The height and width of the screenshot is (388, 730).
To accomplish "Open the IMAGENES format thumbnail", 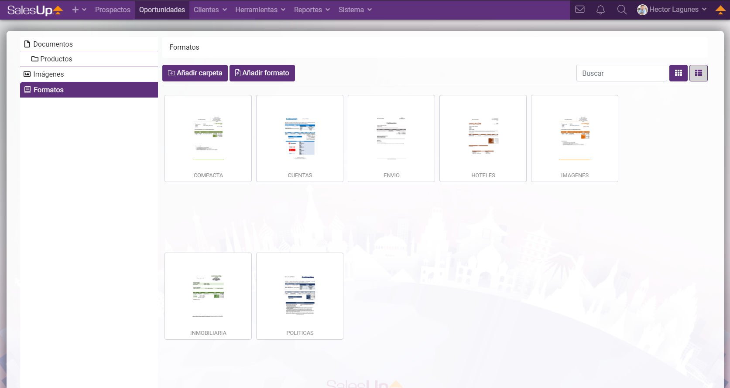I will click(x=575, y=138).
